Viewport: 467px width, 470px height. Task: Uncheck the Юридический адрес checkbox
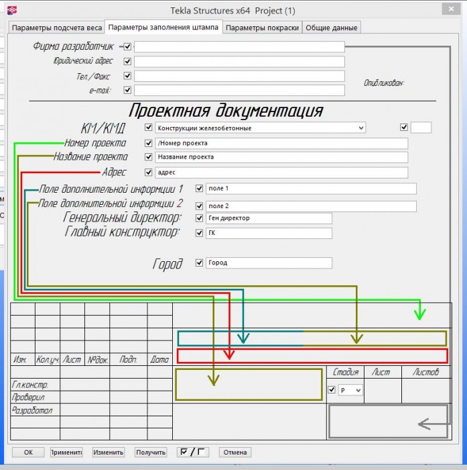(127, 61)
